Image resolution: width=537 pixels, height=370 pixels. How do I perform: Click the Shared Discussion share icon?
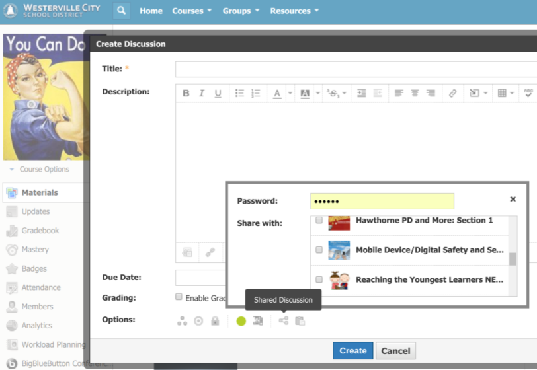284,320
